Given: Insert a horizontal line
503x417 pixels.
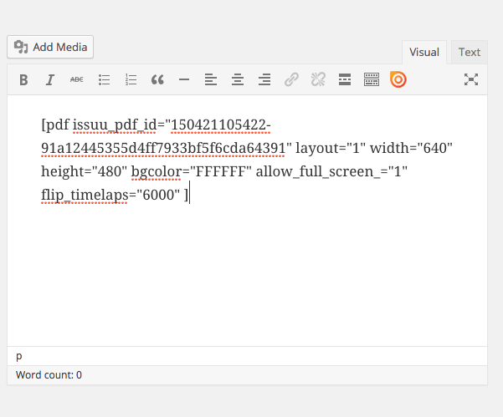Looking at the screenshot, I should point(184,79).
